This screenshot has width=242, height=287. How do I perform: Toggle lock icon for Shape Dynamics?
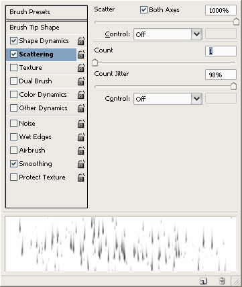[81, 41]
